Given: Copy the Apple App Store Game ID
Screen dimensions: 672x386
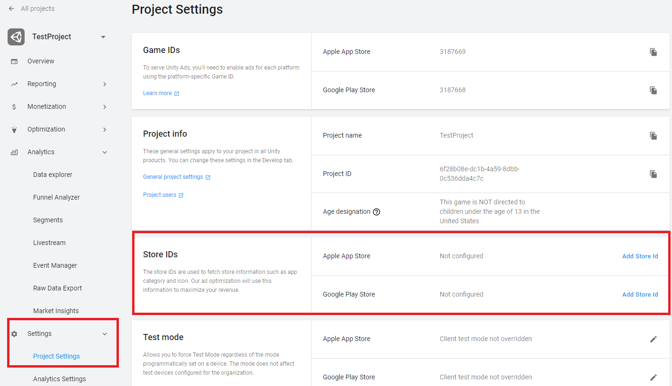Looking at the screenshot, I should pos(654,52).
